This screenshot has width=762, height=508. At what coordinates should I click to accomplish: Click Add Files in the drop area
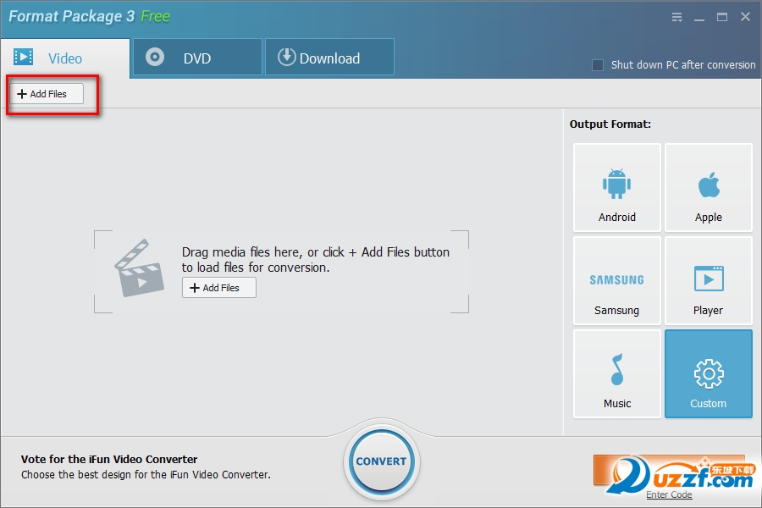tap(219, 288)
